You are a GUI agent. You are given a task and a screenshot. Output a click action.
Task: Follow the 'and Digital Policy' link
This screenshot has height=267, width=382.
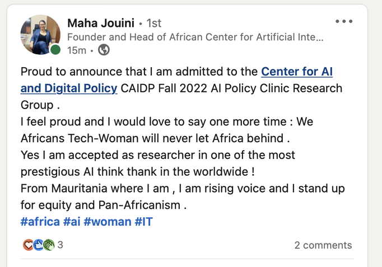(x=69, y=88)
